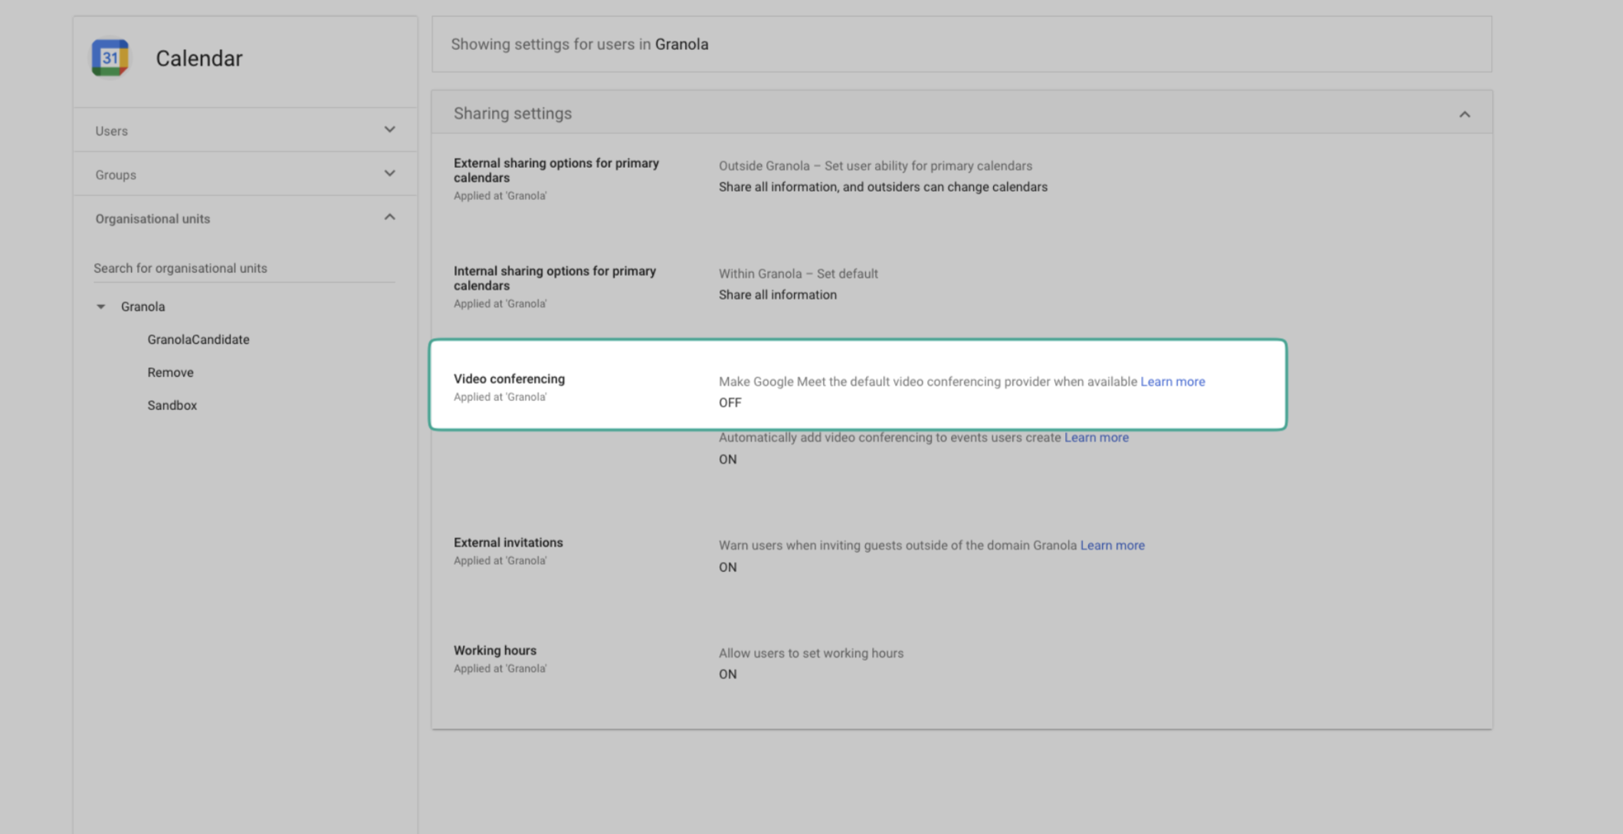This screenshot has width=1623, height=834.
Task: Click the Sharing settings header title
Action: 512,113
